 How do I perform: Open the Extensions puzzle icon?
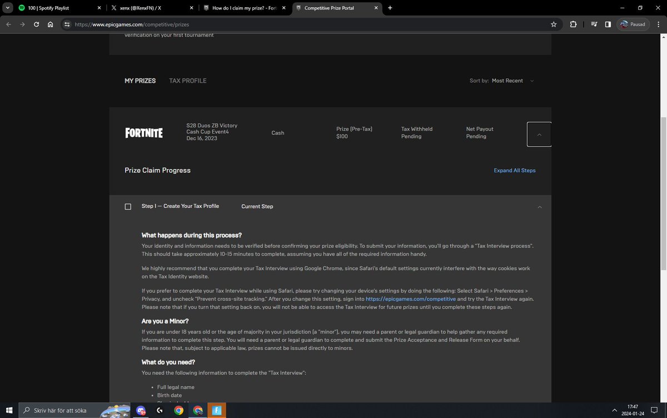click(x=573, y=24)
